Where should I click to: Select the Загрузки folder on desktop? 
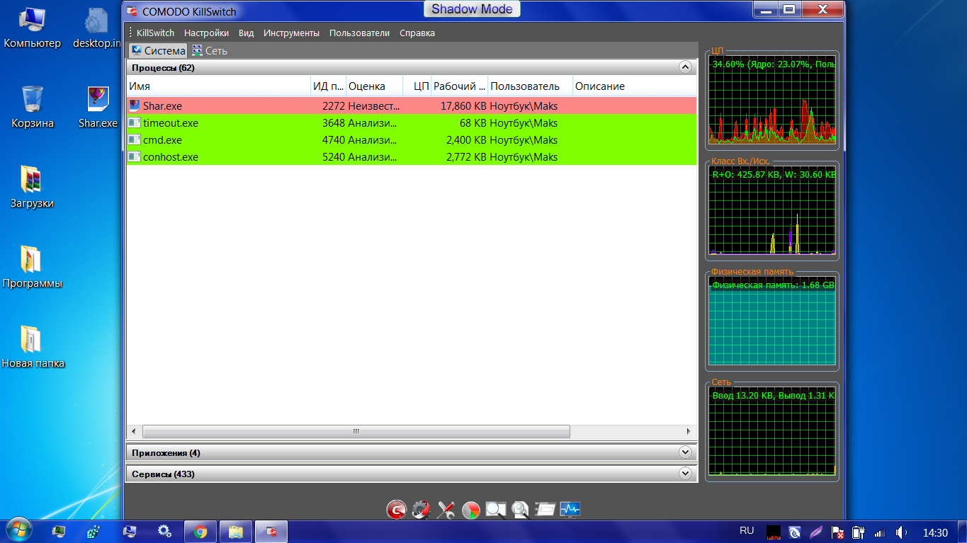click(33, 188)
